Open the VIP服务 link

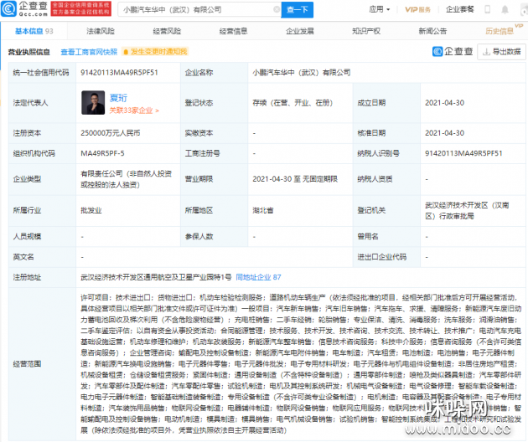point(417,9)
